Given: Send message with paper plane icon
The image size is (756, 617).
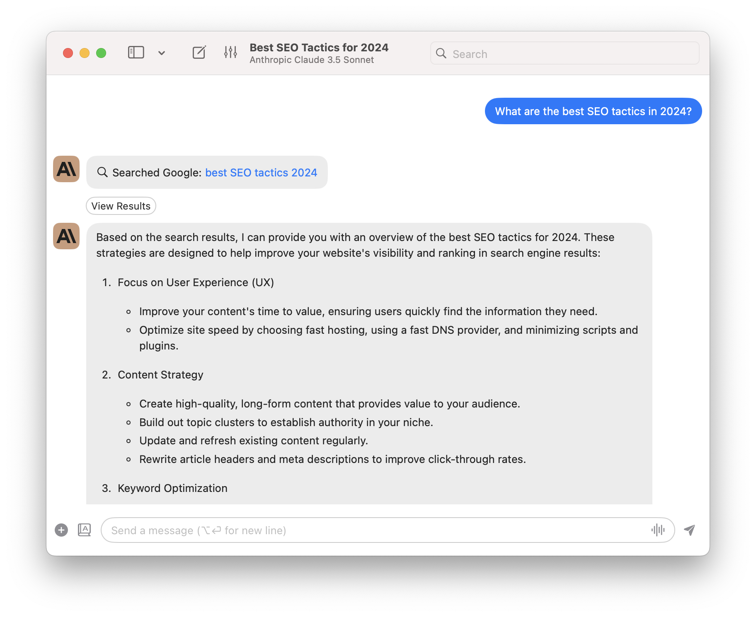Looking at the screenshot, I should click(x=689, y=530).
